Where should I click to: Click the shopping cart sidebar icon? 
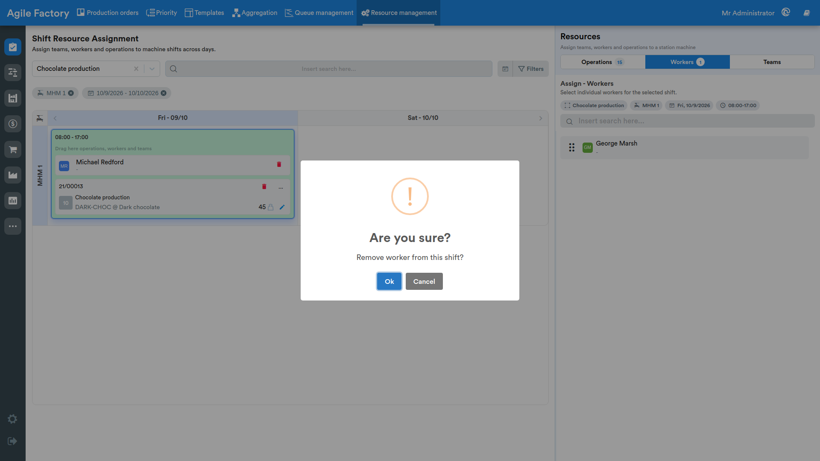click(x=13, y=149)
